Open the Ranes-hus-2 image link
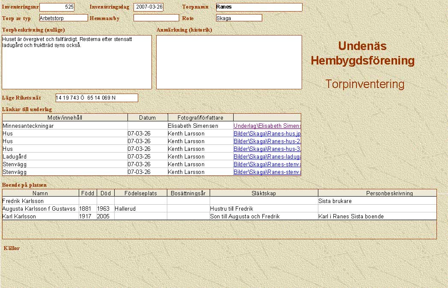This screenshot has height=288, width=448. 267,141
